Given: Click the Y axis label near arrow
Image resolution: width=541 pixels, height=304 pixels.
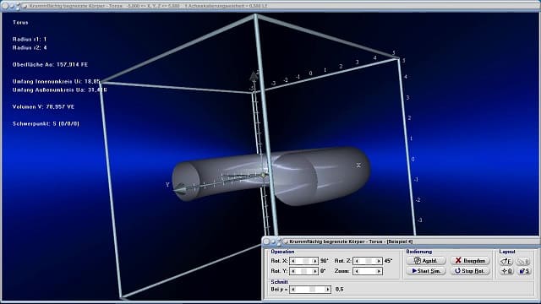Looking at the screenshot, I should [167, 185].
